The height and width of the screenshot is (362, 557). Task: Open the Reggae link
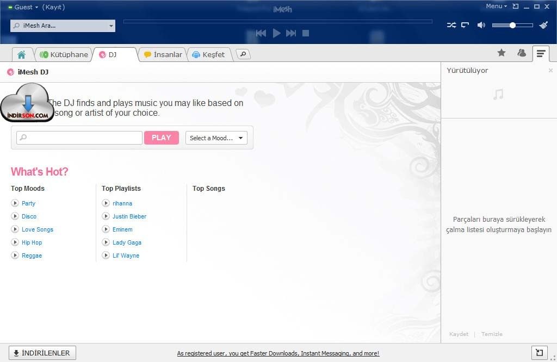pos(32,255)
